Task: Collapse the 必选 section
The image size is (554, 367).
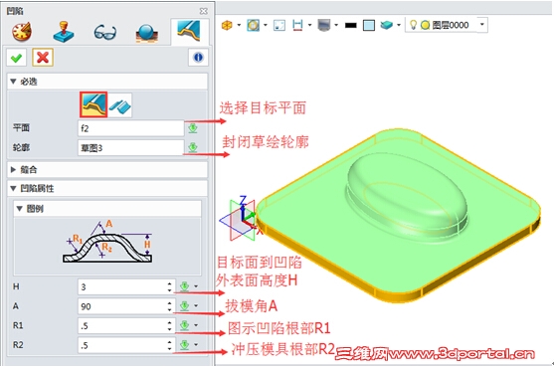Action: [13, 82]
